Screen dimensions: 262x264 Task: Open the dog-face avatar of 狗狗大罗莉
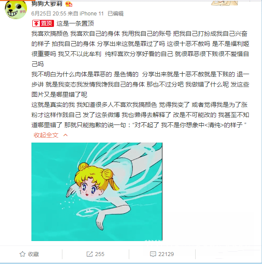pos(15,9)
